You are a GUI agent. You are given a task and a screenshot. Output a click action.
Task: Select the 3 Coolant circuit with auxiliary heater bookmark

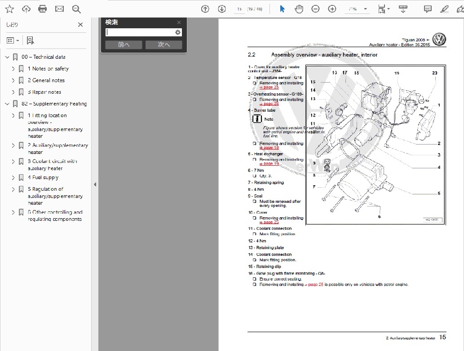click(x=53, y=165)
